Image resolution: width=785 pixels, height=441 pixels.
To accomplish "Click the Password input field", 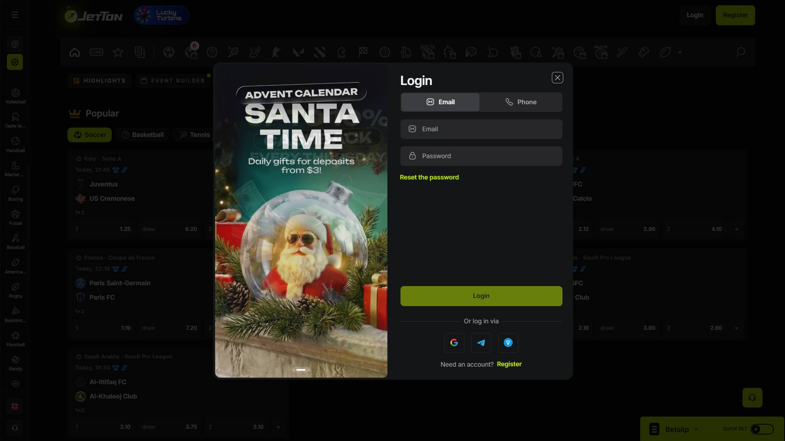I will point(481,156).
